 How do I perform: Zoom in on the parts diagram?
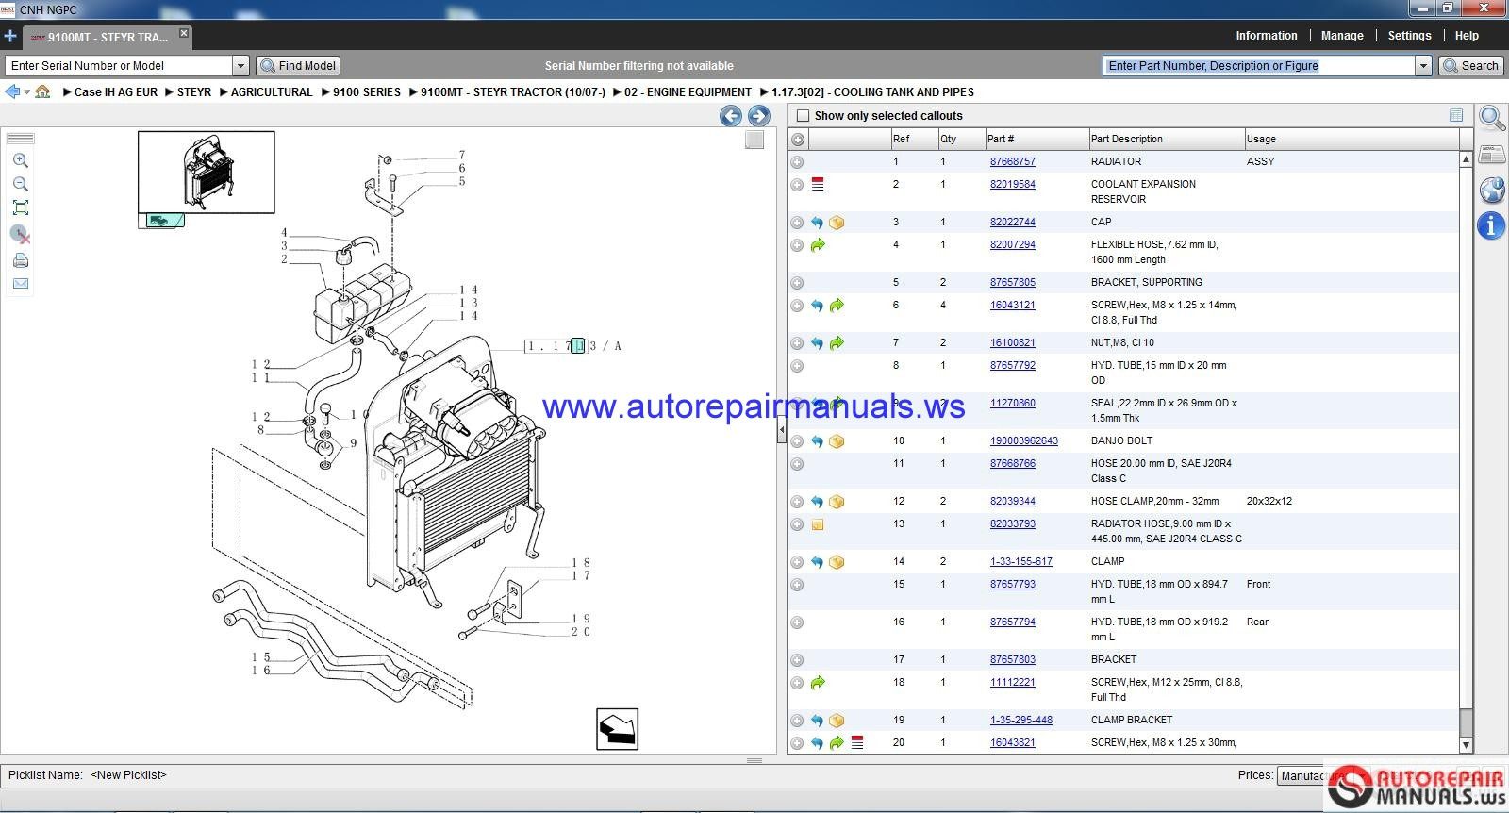point(21,160)
